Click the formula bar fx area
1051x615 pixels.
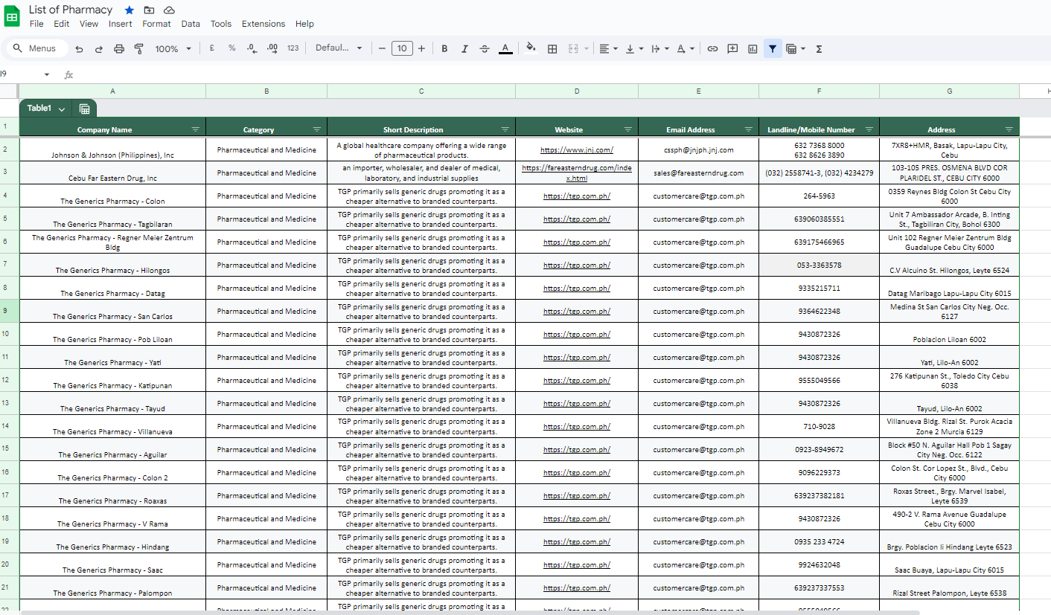[x=68, y=74]
